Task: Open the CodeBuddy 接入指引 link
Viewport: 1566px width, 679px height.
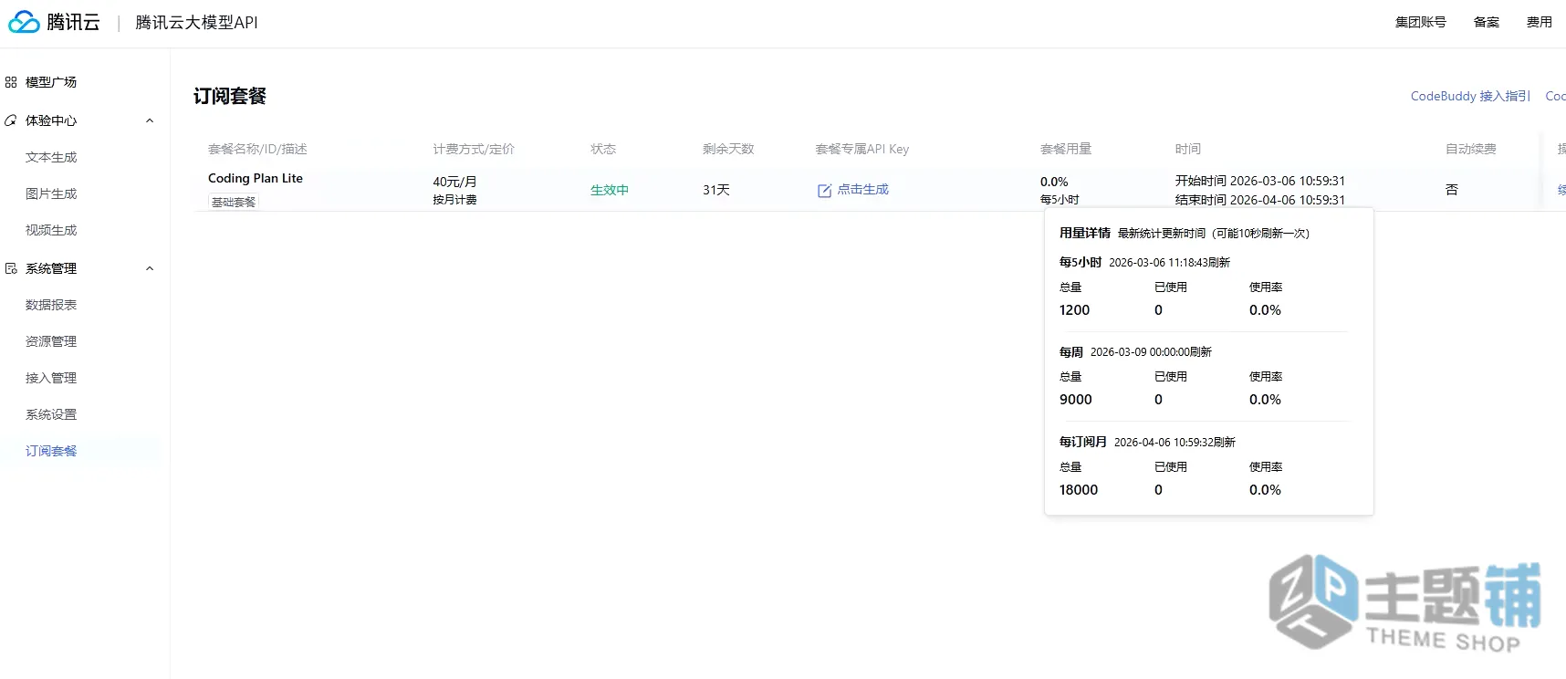Action: pyautogui.click(x=1470, y=96)
